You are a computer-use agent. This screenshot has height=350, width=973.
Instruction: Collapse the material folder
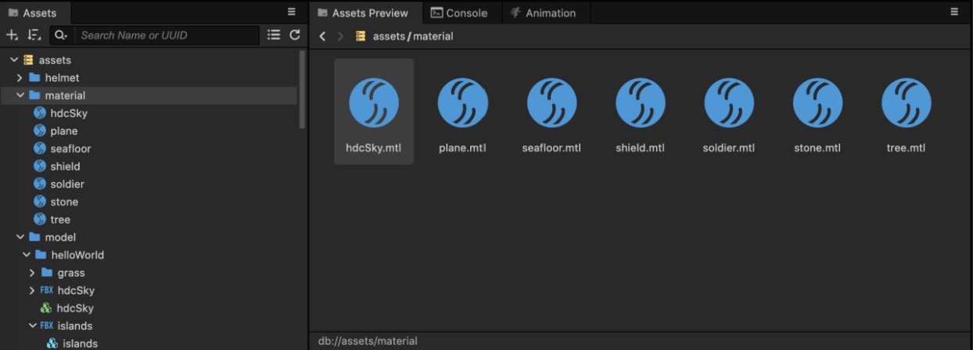point(20,95)
